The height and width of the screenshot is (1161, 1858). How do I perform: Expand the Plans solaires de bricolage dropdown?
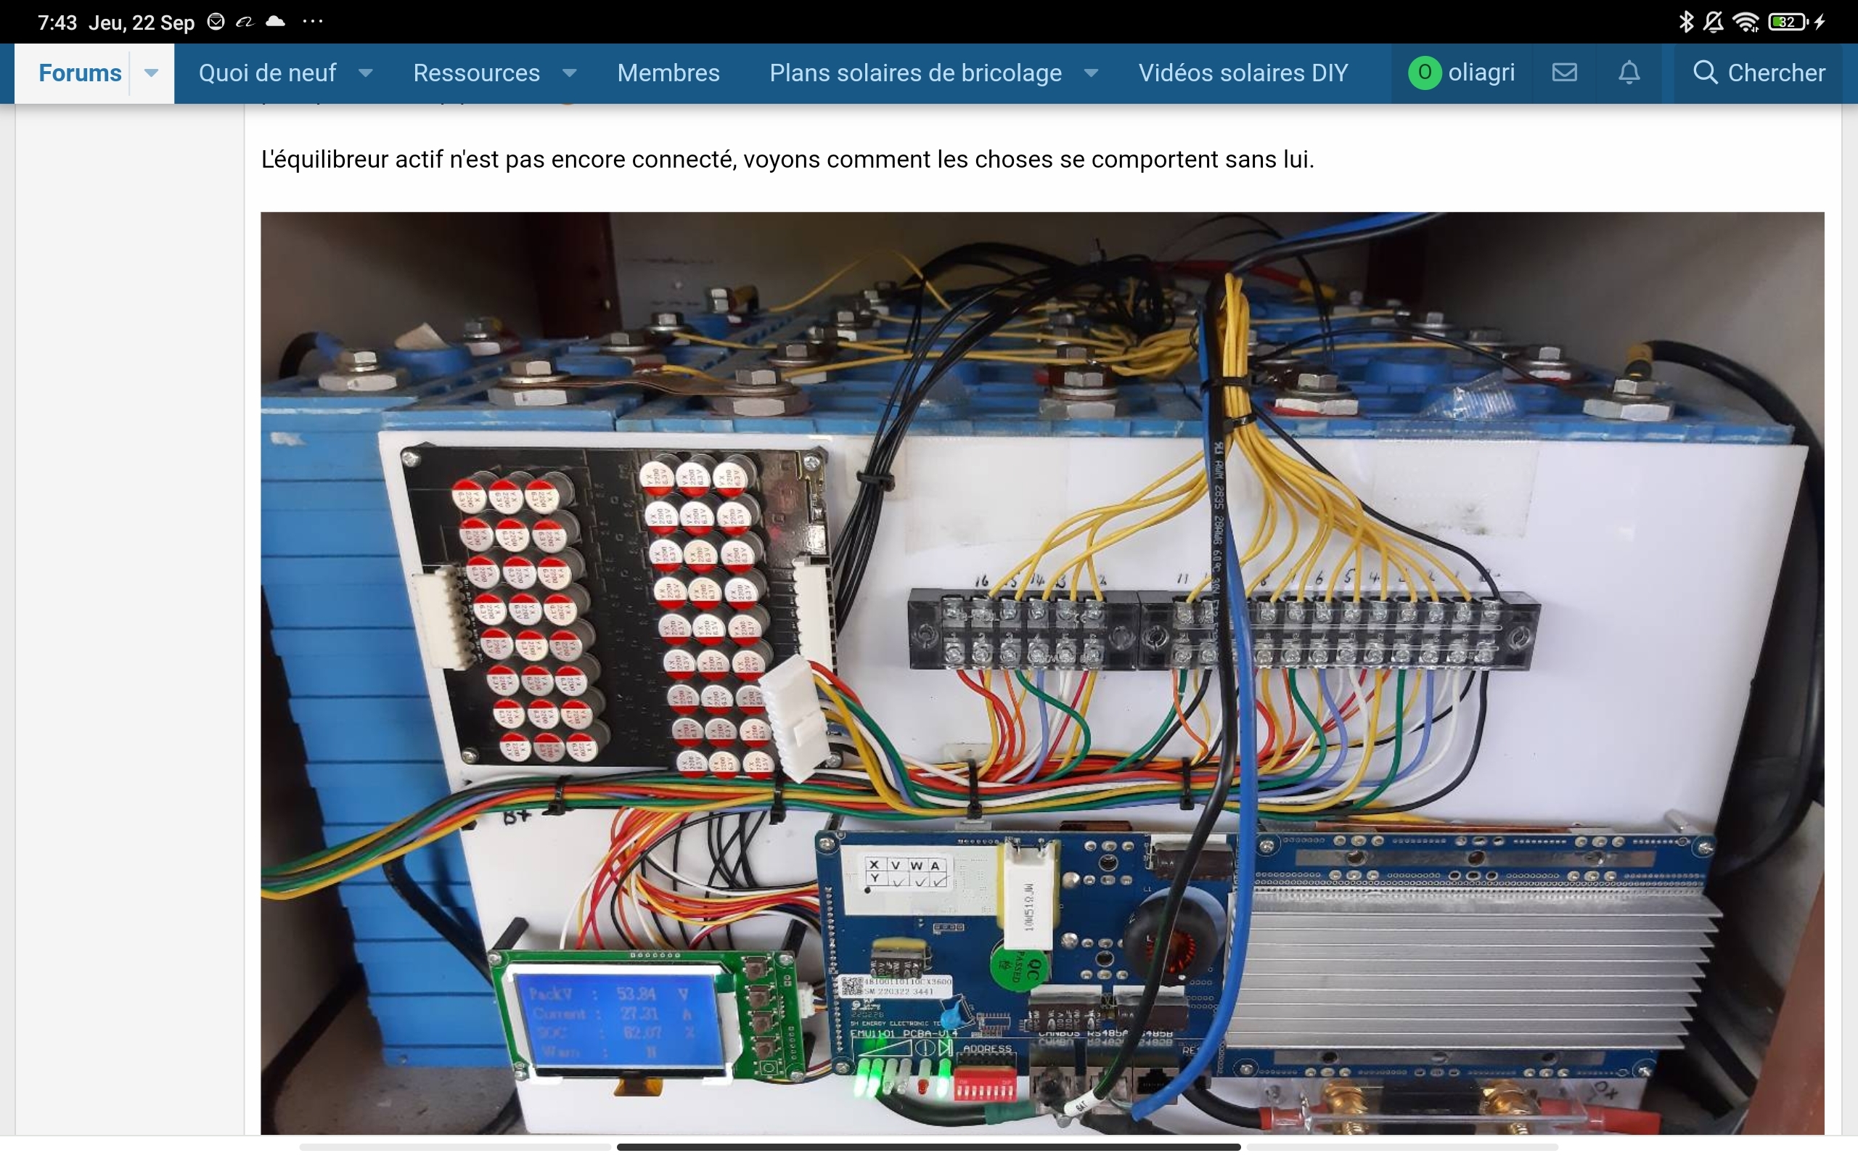coord(1091,73)
